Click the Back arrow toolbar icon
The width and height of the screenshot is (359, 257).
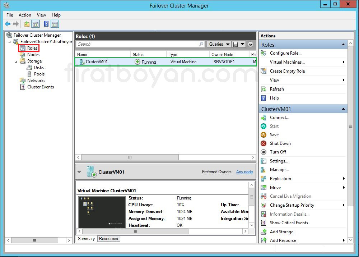pyautogui.click(x=8, y=24)
